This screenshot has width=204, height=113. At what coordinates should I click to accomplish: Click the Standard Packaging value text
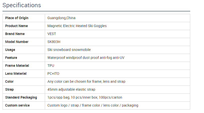point(85,97)
